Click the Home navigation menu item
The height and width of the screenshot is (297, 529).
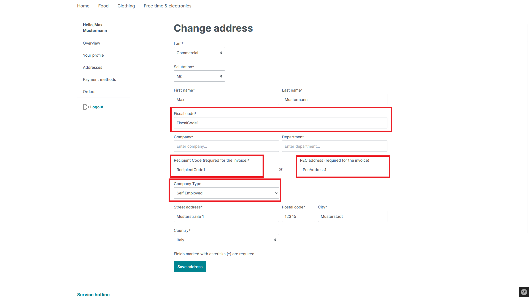click(83, 6)
